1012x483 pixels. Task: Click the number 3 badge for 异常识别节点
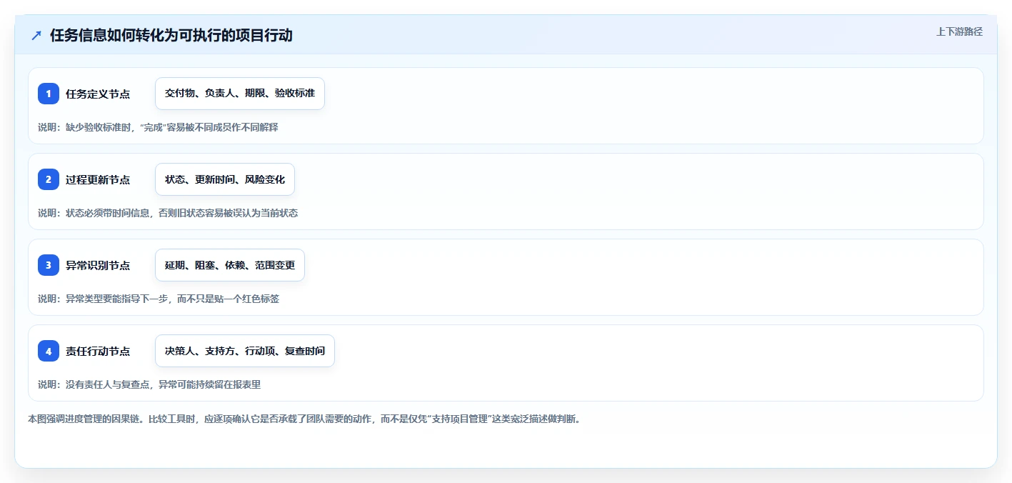click(x=49, y=265)
